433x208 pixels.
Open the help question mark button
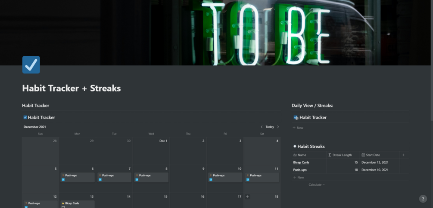[423, 199]
